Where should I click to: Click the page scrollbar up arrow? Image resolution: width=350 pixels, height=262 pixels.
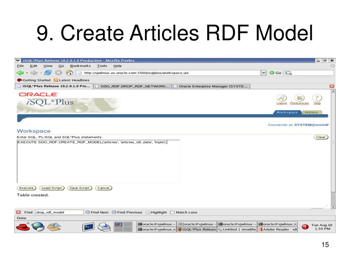click(x=333, y=91)
